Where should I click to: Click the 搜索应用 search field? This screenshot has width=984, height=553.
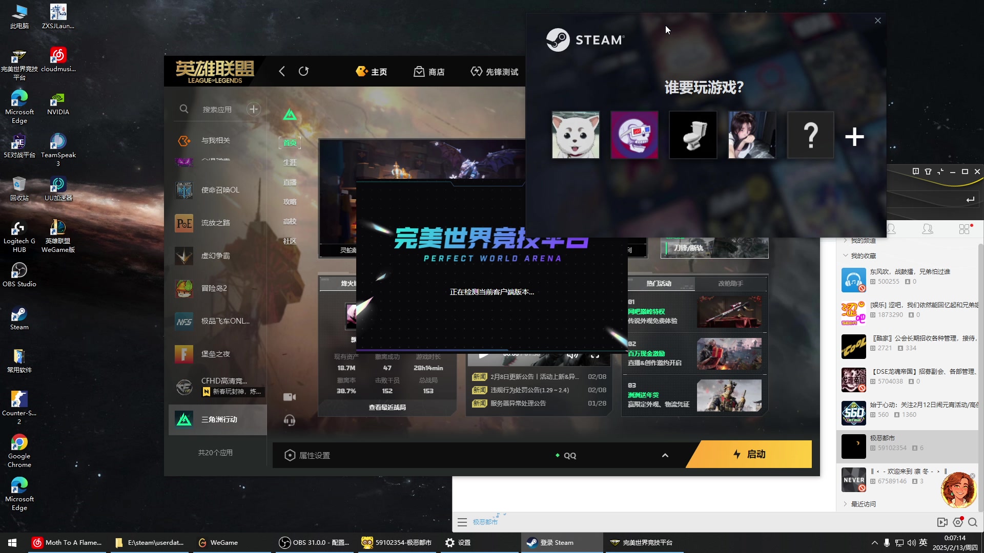(x=217, y=110)
